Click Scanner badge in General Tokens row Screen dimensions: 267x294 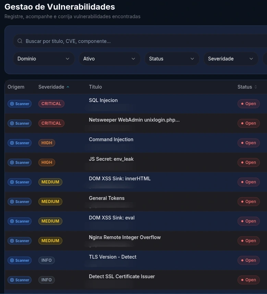coord(20,202)
